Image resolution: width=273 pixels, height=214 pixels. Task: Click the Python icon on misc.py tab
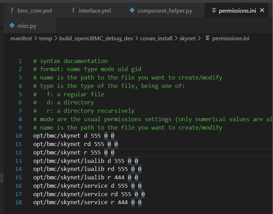(x=12, y=26)
